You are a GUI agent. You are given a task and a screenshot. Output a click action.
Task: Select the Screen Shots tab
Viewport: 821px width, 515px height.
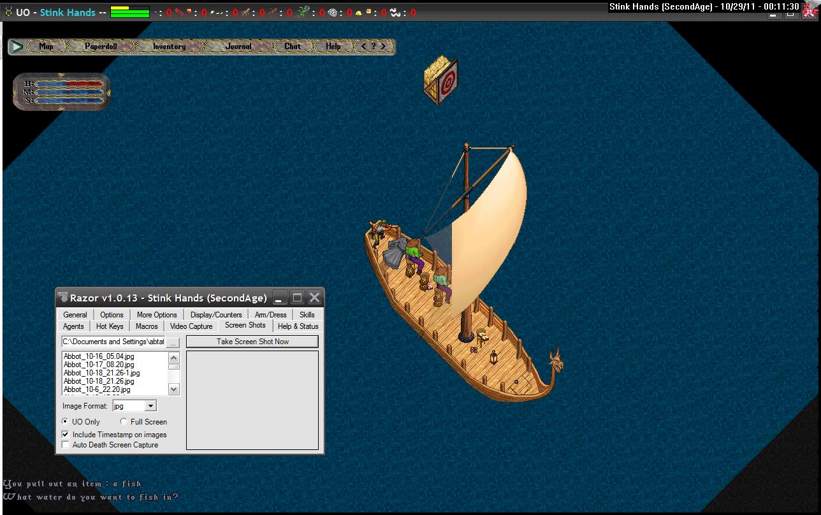pyautogui.click(x=245, y=325)
